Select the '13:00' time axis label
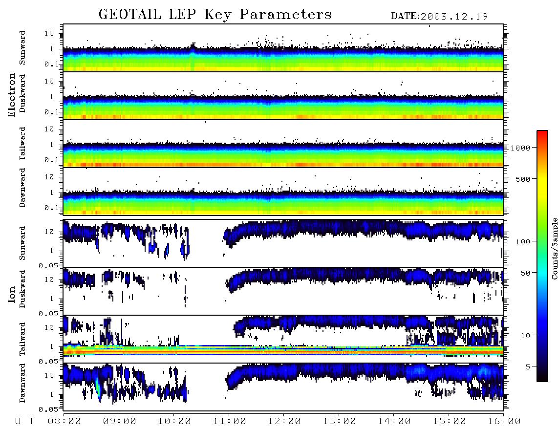Screen dimensions: 558x430 pos(340,422)
